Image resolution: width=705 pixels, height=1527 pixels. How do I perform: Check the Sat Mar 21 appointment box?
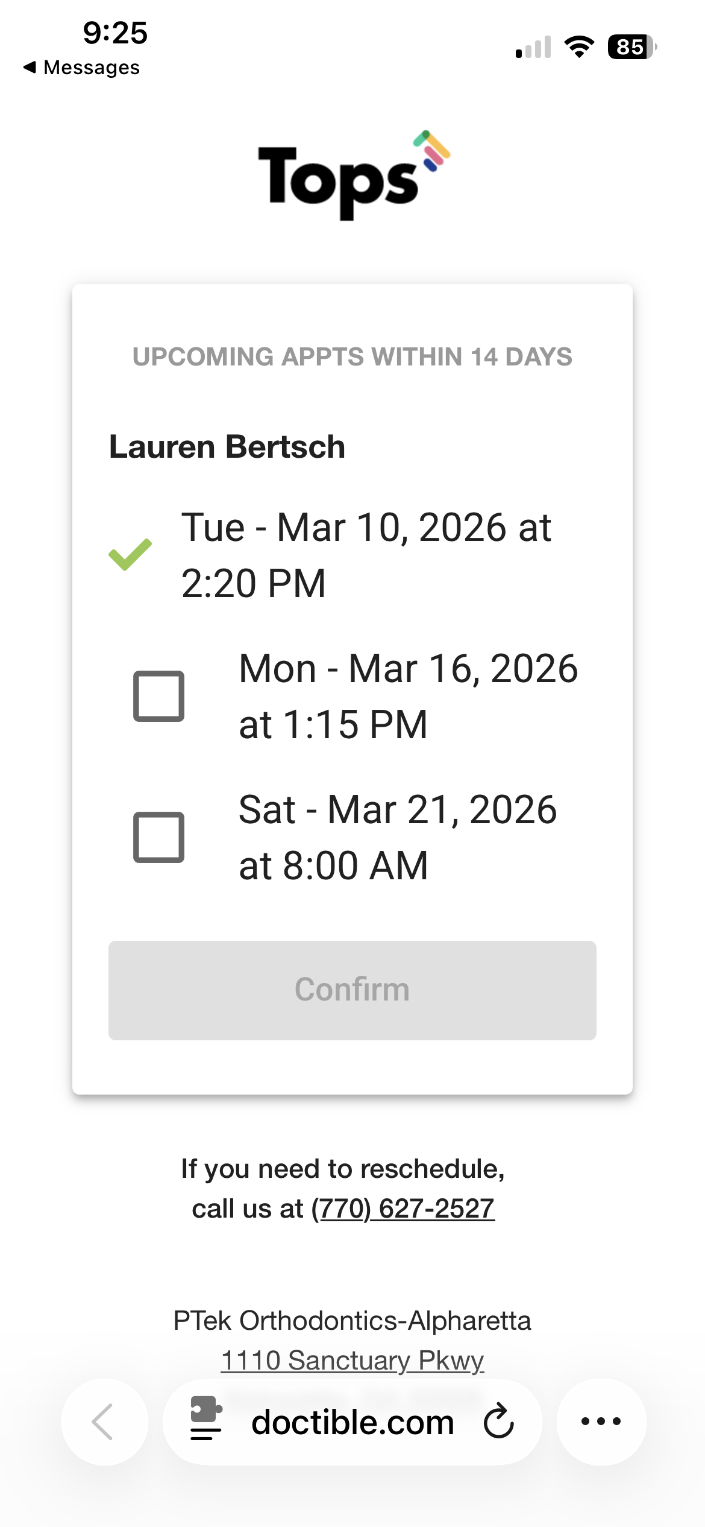(x=158, y=837)
